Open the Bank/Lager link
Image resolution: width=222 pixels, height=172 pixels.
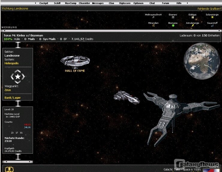pos(13,98)
